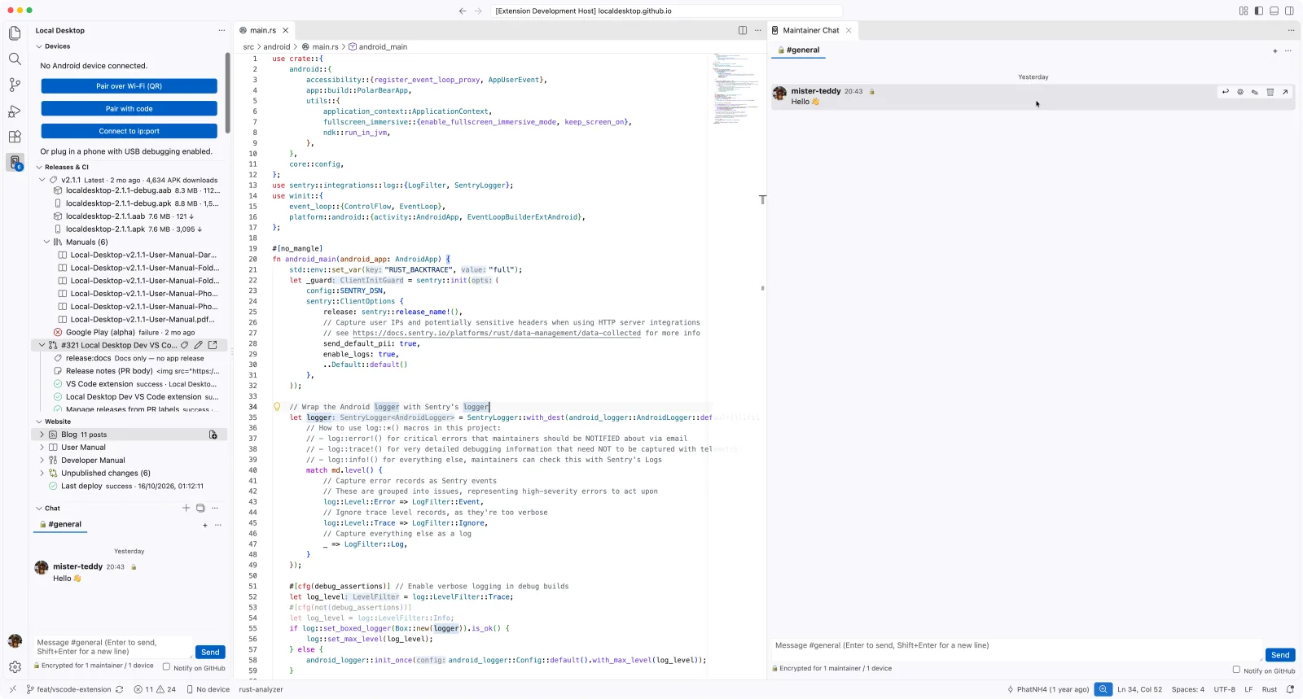Viewport: 1303px width, 699px height.
Task: Toggle the bottom panel layout button
Action: pyautogui.click(x=1274, y=11)
